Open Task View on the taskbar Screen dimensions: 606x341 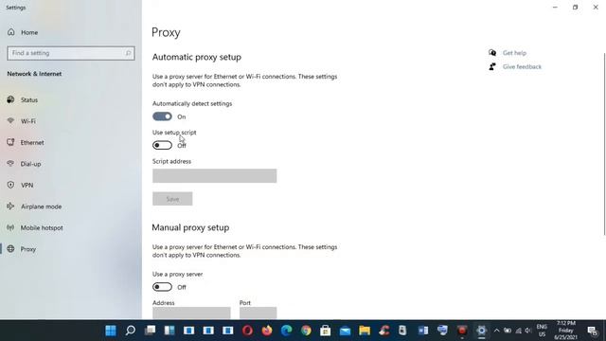click(x=150, y=331)
